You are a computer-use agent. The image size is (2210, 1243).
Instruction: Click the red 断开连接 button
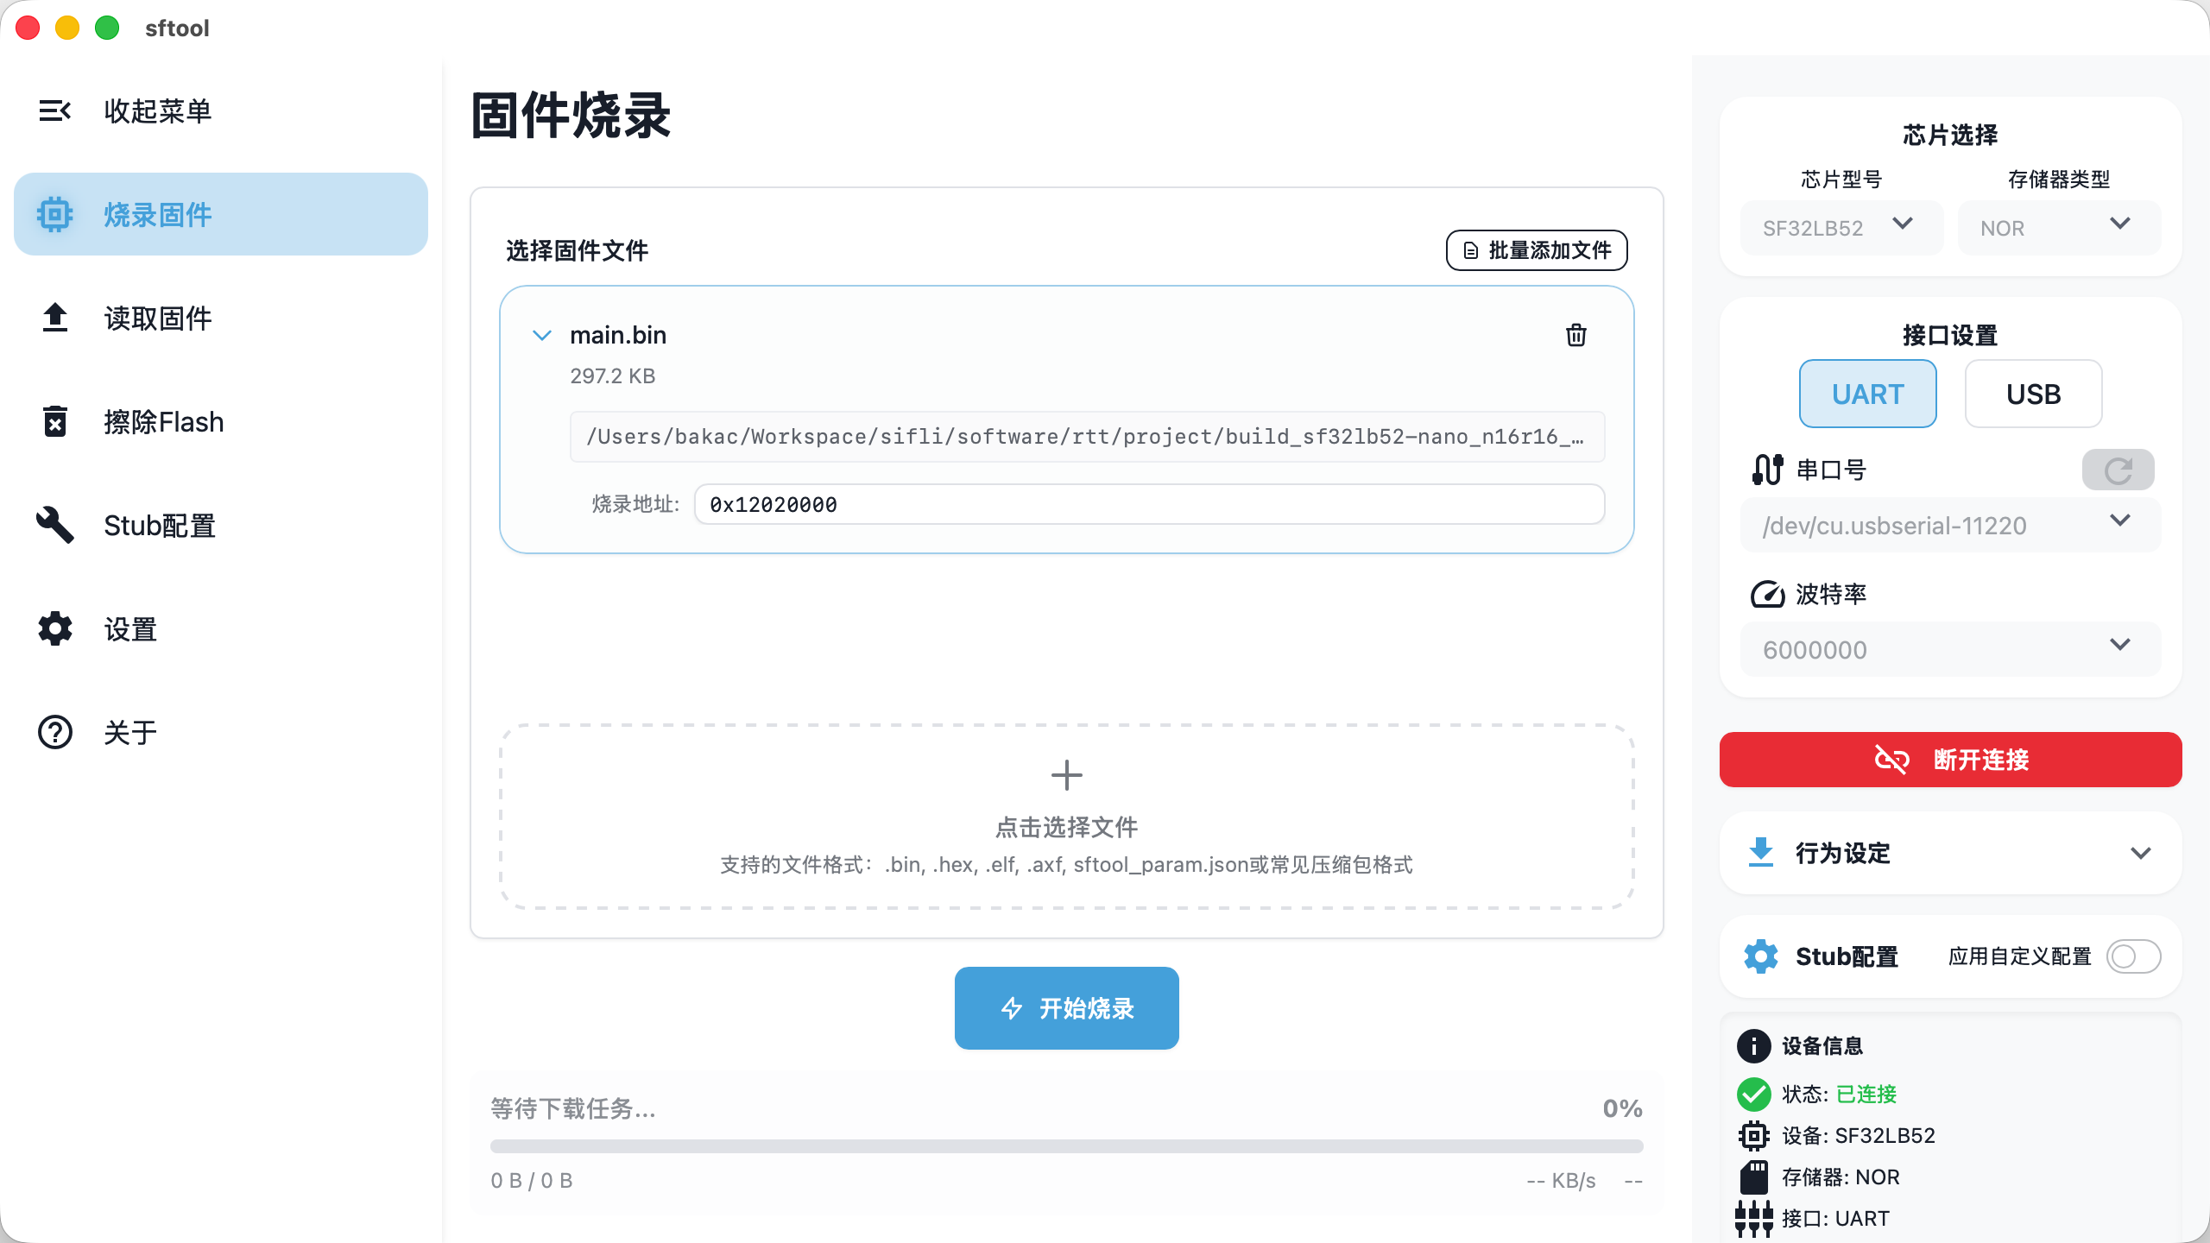1949,760
